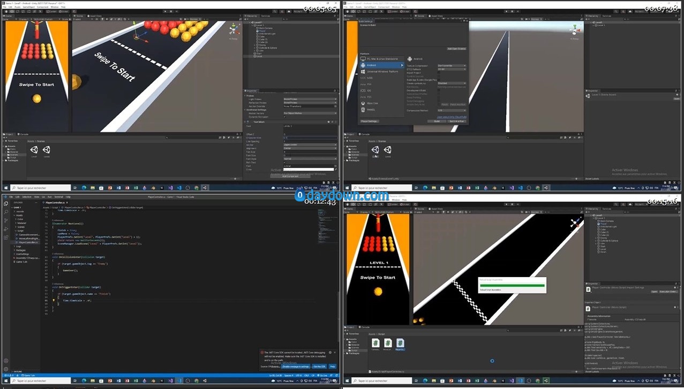
Task: Open the Light Probes dropdown
Action: coord(310,99)
